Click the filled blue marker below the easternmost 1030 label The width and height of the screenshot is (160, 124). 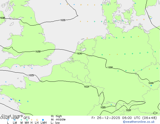click(x=151, y=86)
